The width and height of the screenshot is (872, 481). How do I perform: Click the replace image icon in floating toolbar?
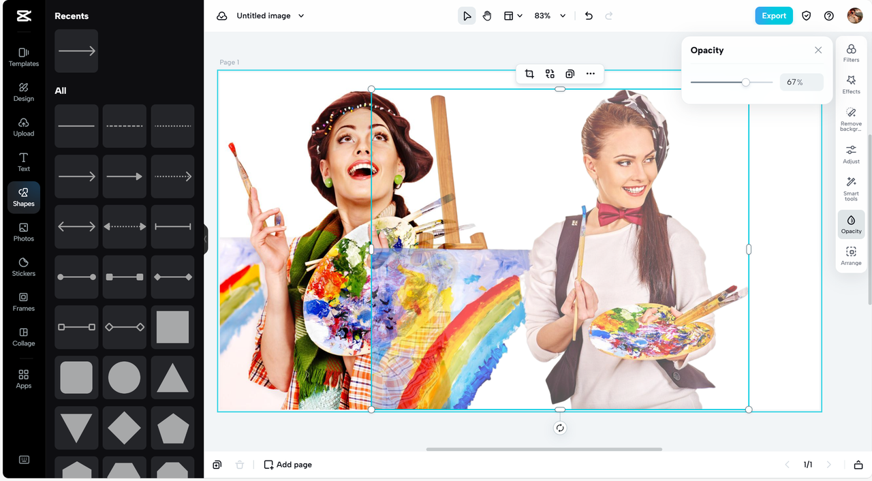550,74
